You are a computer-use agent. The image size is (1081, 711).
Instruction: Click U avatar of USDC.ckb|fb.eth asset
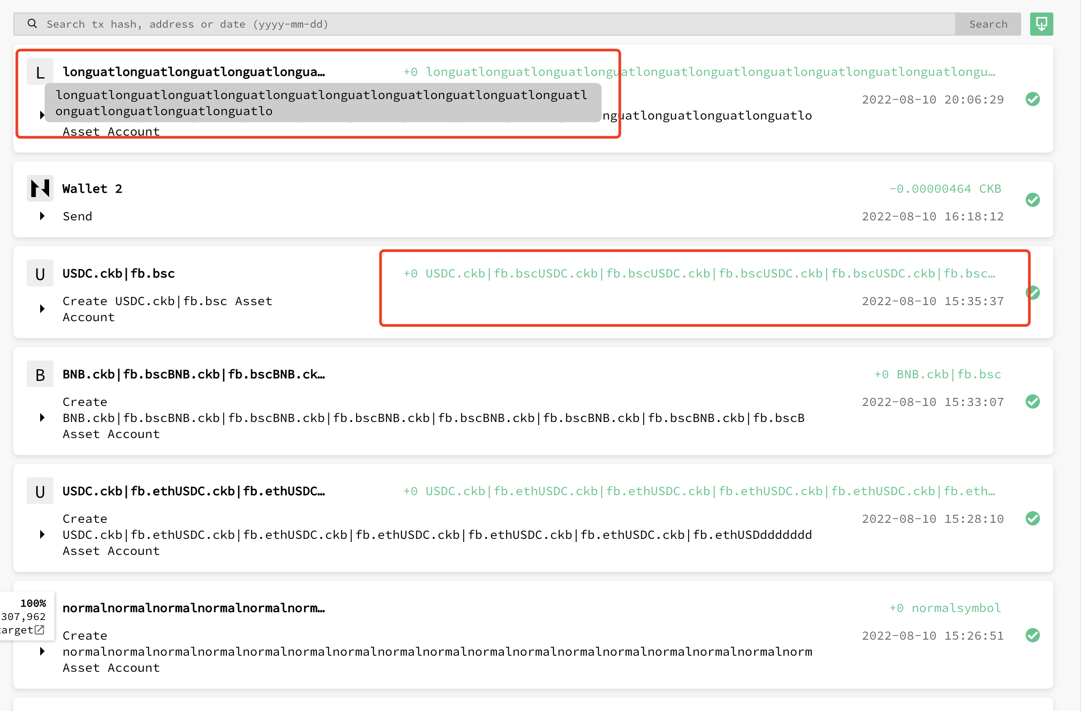click(40, 491)
